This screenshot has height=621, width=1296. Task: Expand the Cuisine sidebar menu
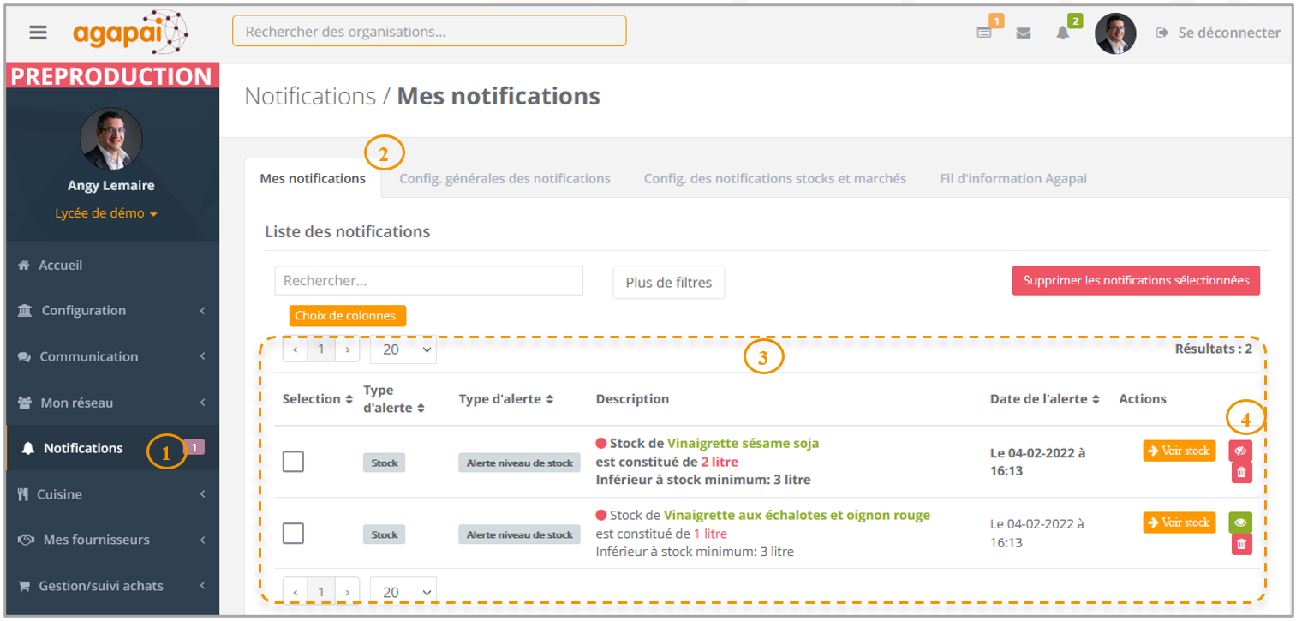(x=111, y=494)
